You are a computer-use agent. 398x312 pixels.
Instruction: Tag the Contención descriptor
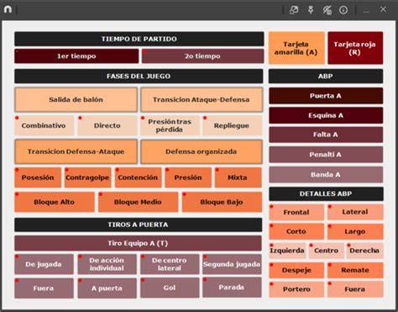click(138, 177)
